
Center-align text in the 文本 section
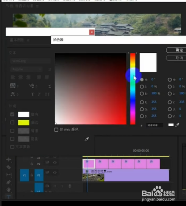coord(20,77)
